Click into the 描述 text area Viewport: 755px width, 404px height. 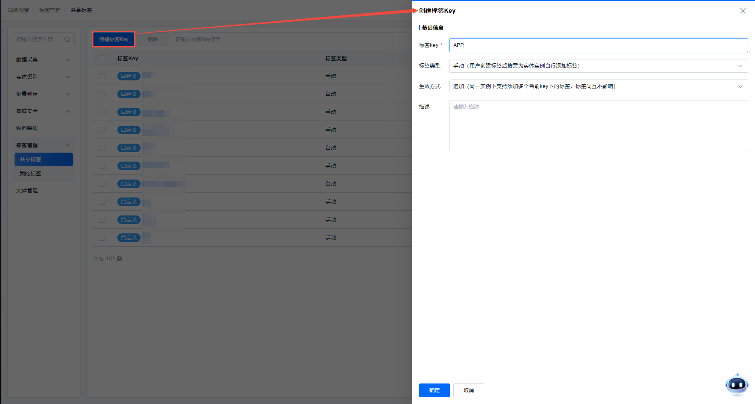point(598,126)
